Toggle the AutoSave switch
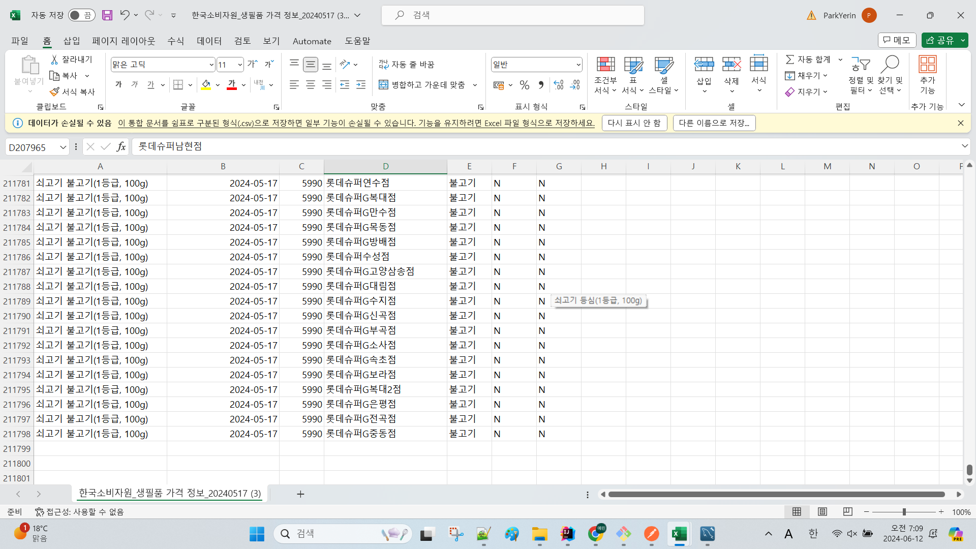Viewport: 976px width, 549px height. [81, 15]
